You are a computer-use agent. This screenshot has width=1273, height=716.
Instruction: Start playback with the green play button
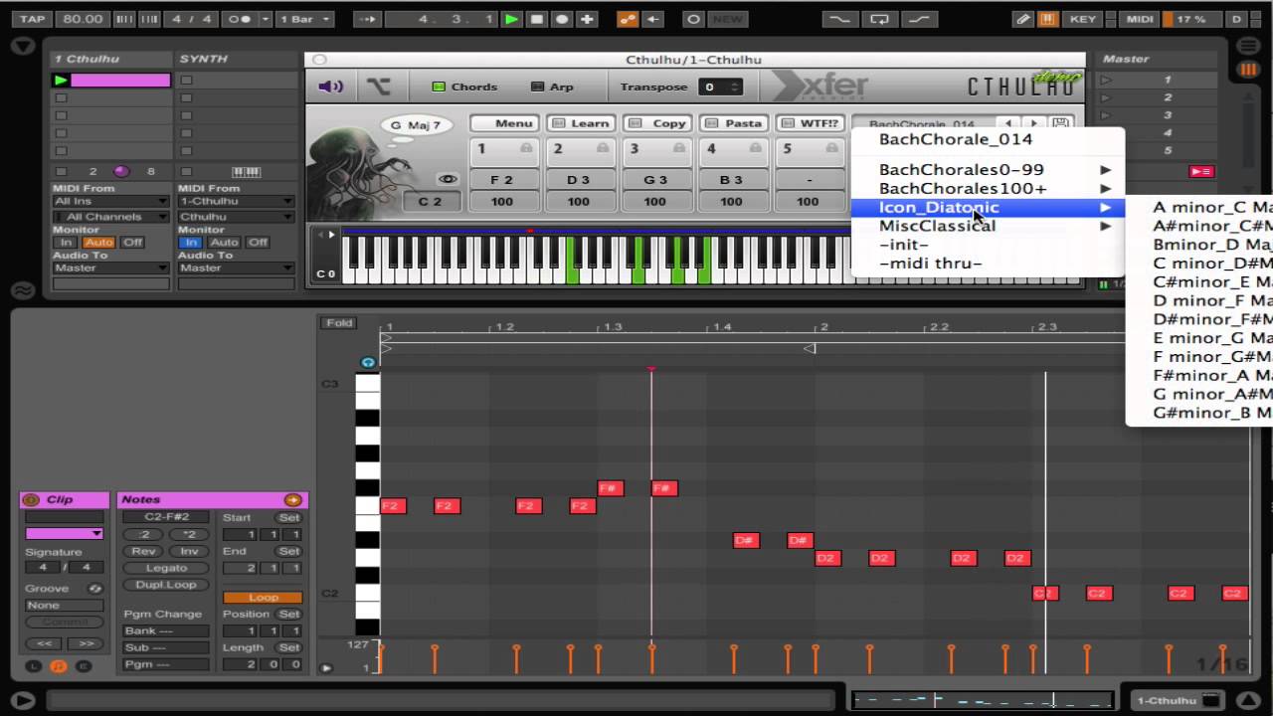click(x=511, y=19)
